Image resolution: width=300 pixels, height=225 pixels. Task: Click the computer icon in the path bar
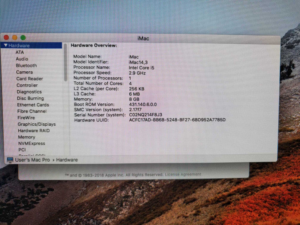[10, 160]
